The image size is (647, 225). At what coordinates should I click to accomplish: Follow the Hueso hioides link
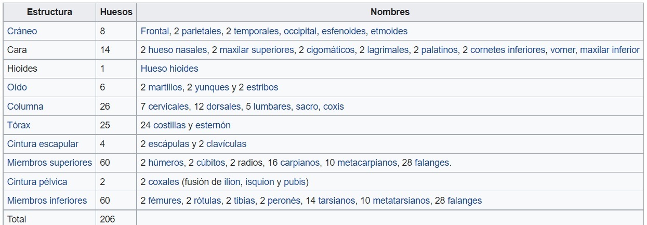pos(169,69)
